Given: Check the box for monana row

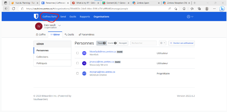Looking at the screenshot, I should click(x=77, y=73).
